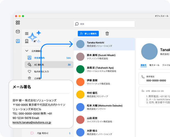Image resolution: width=170 pixels, height=137 pixels.
Task: Click the tag icon in bottom folder row
Action: 32,133
